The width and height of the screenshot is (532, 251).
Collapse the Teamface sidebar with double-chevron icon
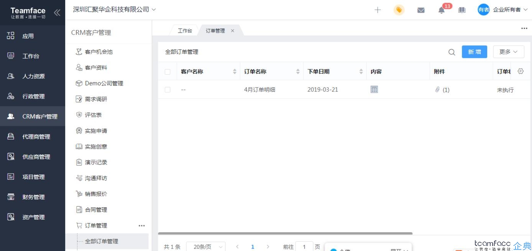click(57, 13)
